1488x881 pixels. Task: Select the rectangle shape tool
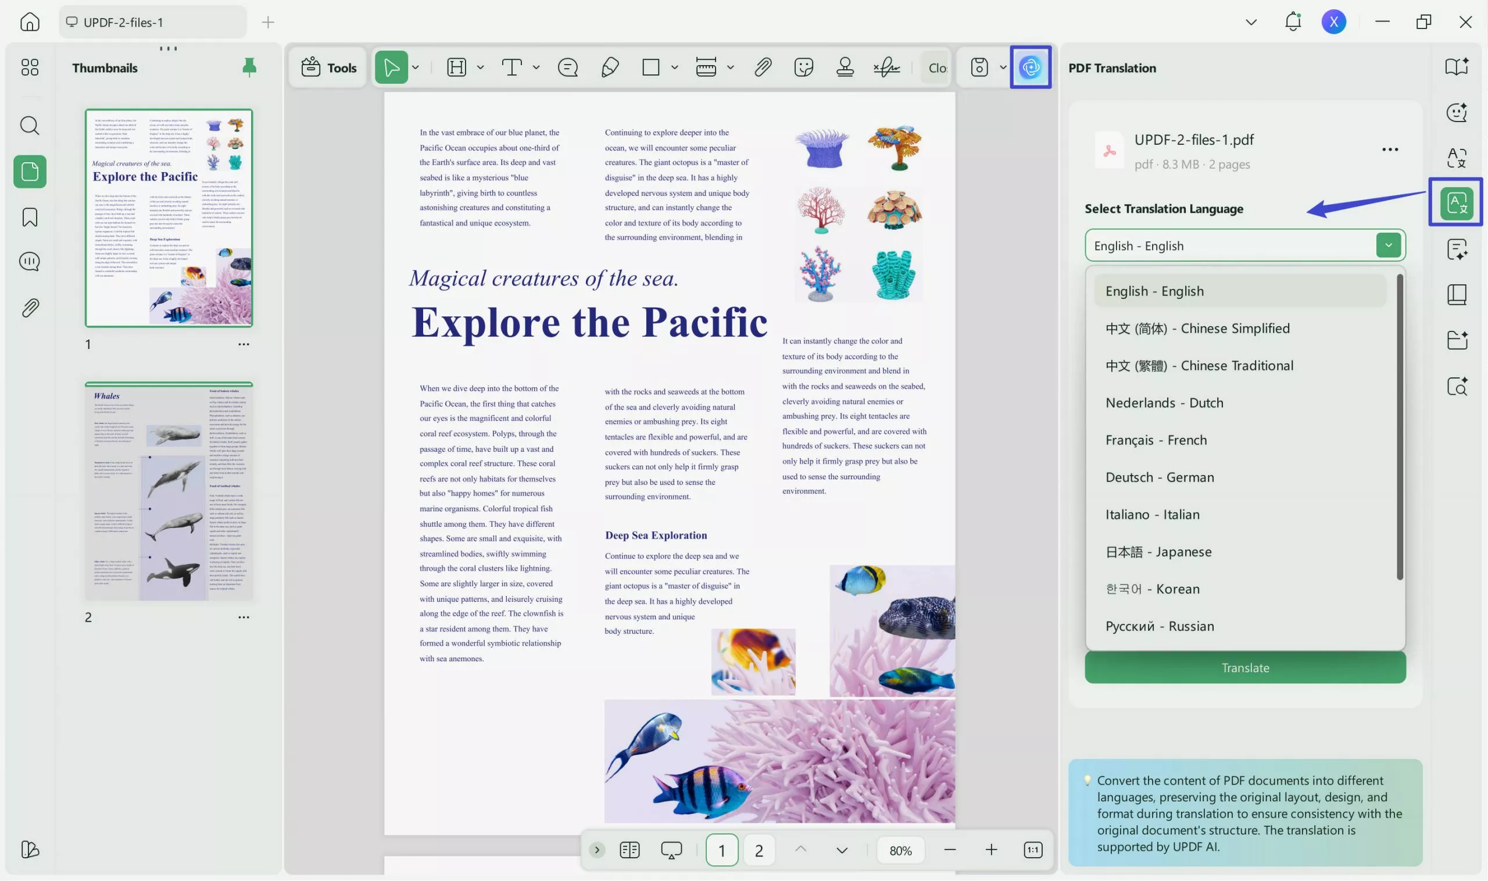click(x=650, y=66)
